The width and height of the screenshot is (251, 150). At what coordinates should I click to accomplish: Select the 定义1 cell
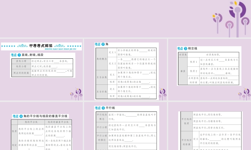click(x=112, y=52)
